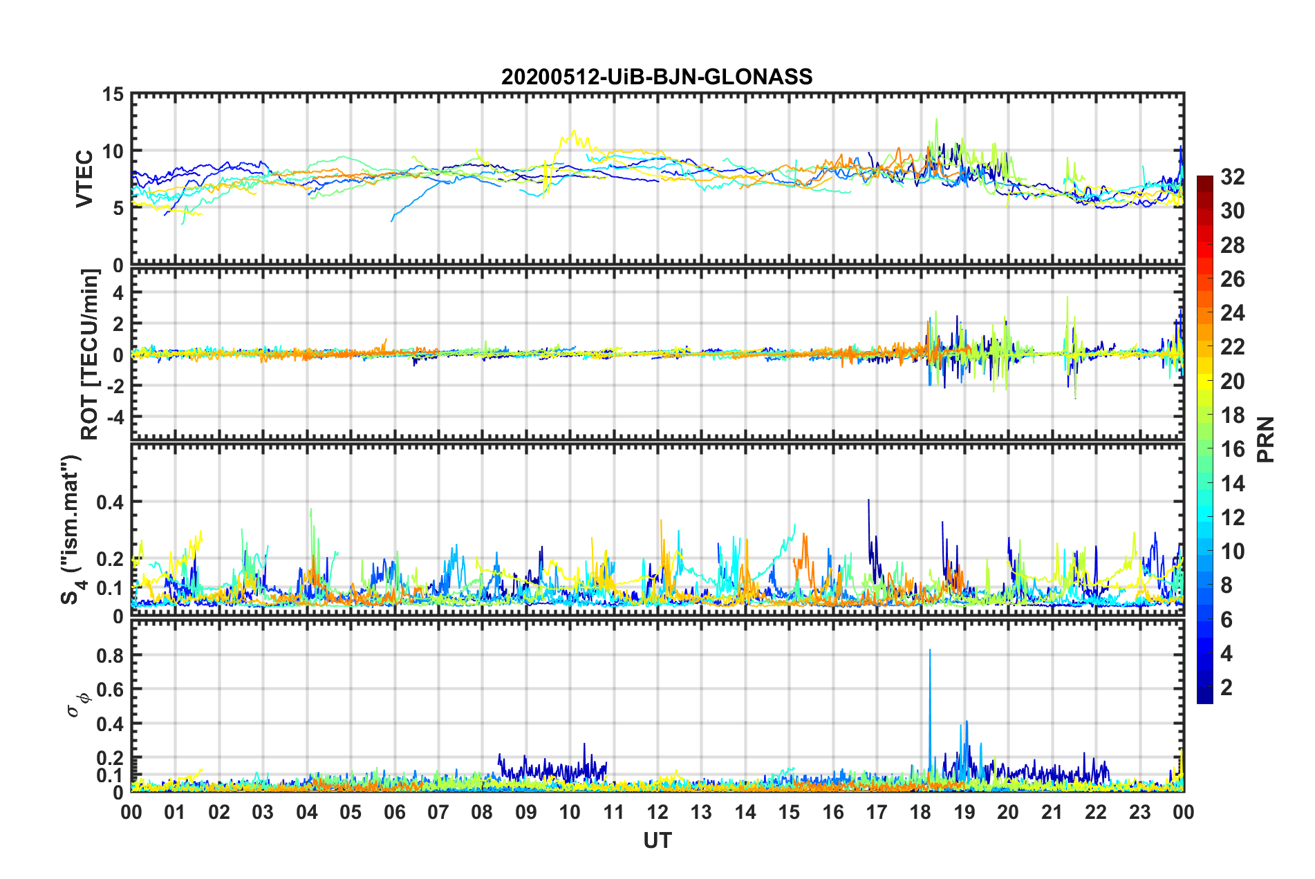
Task: Click x-axis tick label 01
Action: (x=175, y=812)
